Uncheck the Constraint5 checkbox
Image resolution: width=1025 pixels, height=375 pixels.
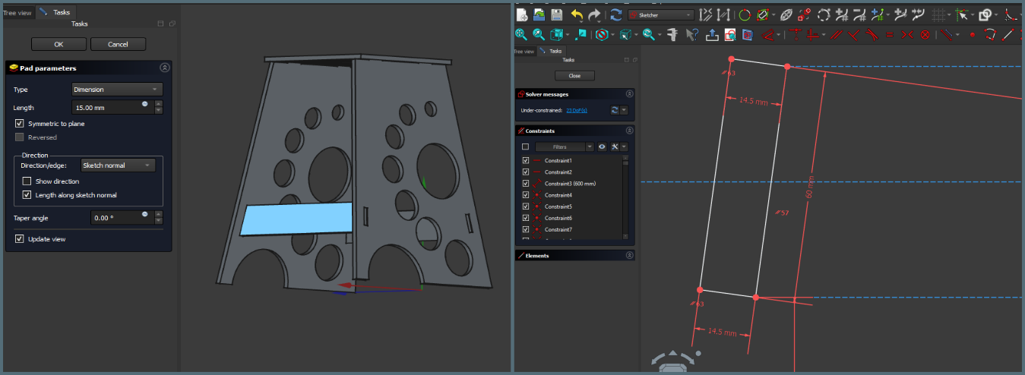pos(526,206)
